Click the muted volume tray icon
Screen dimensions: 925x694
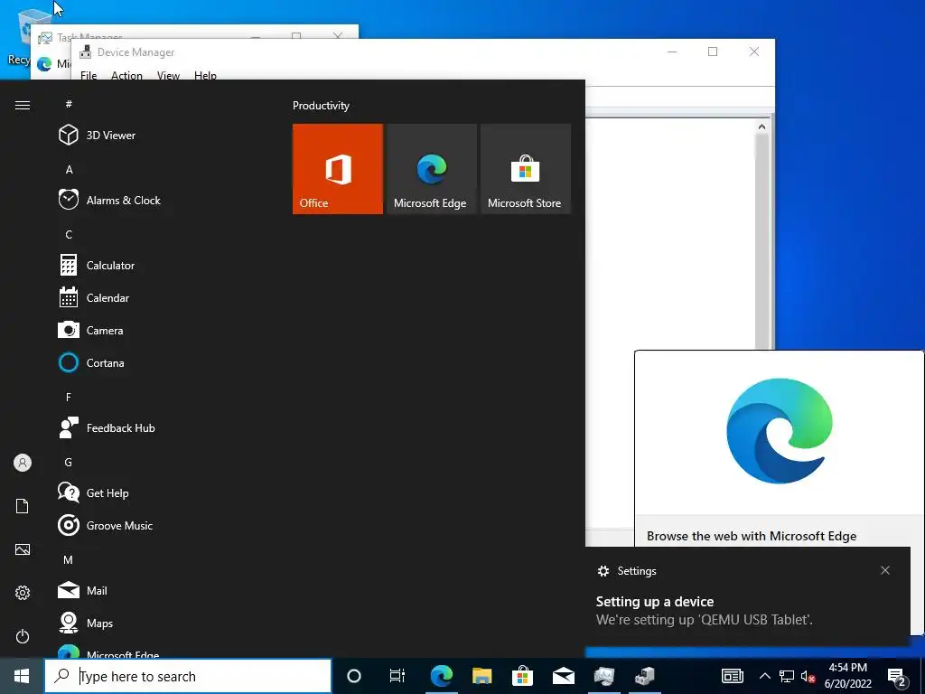pyautogui.click(x=808, y=676)
